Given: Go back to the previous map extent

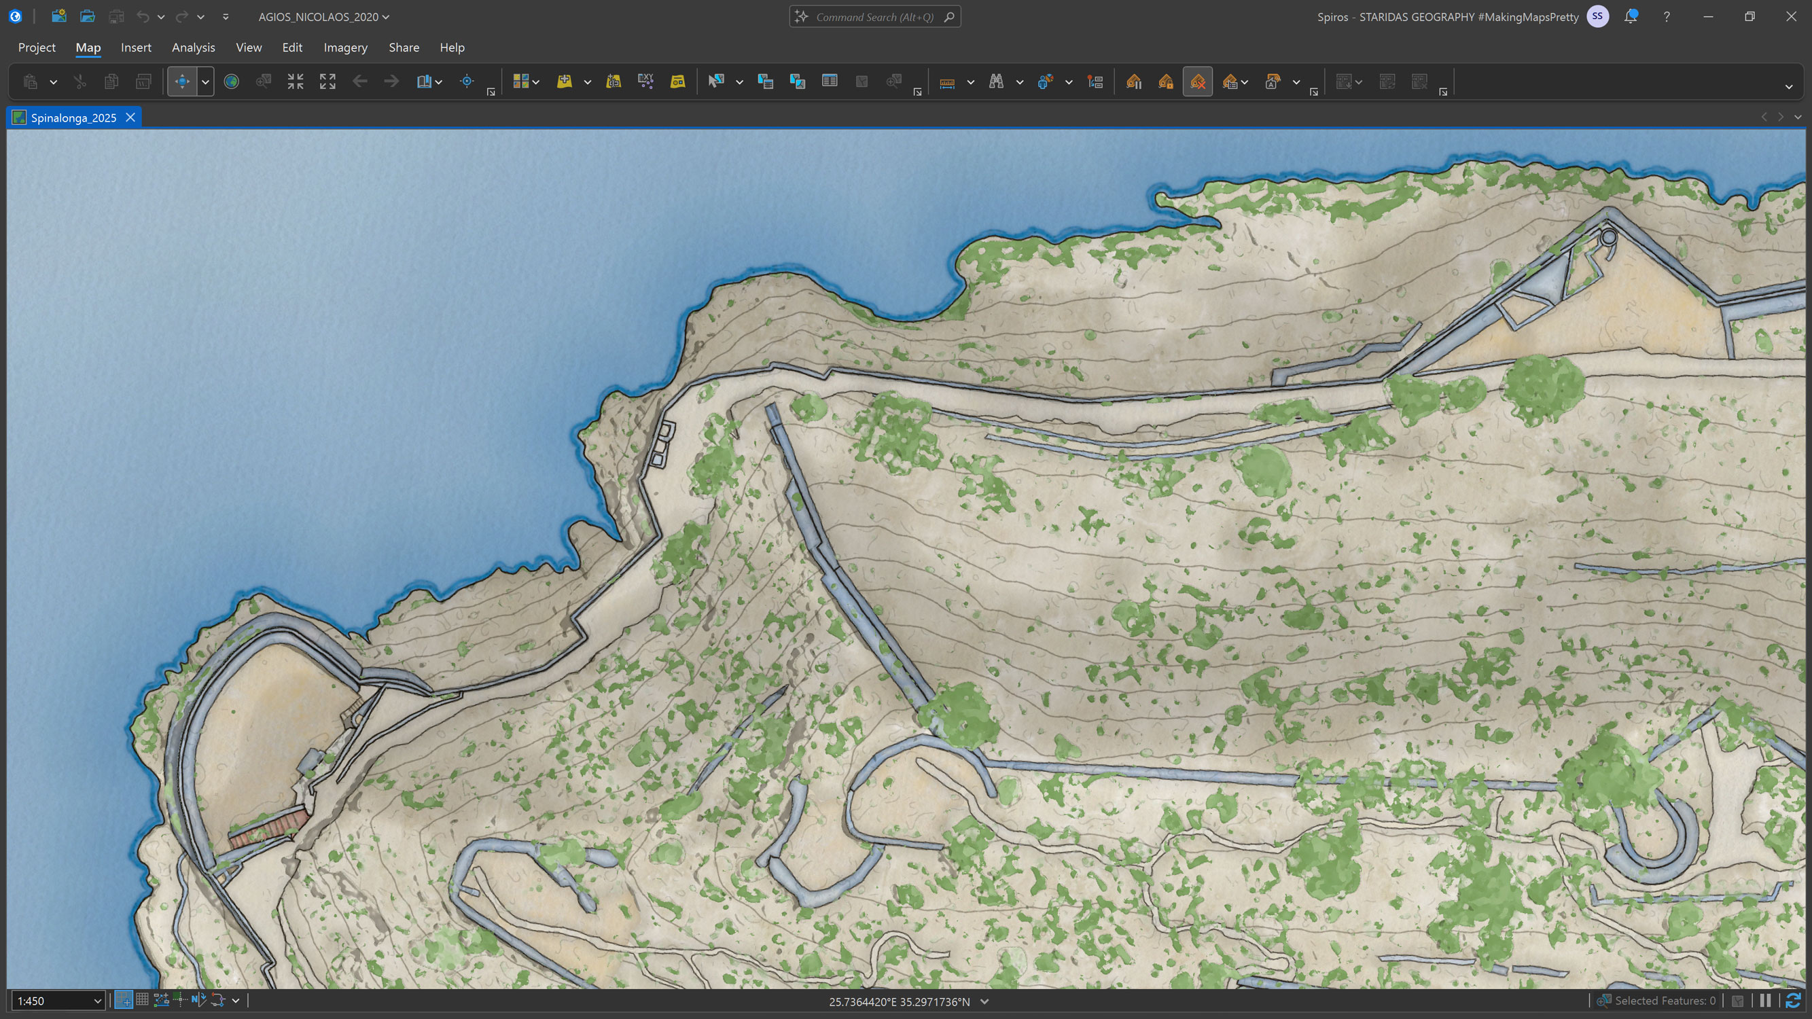Looking at the screenshot, I should click(360, 81).
